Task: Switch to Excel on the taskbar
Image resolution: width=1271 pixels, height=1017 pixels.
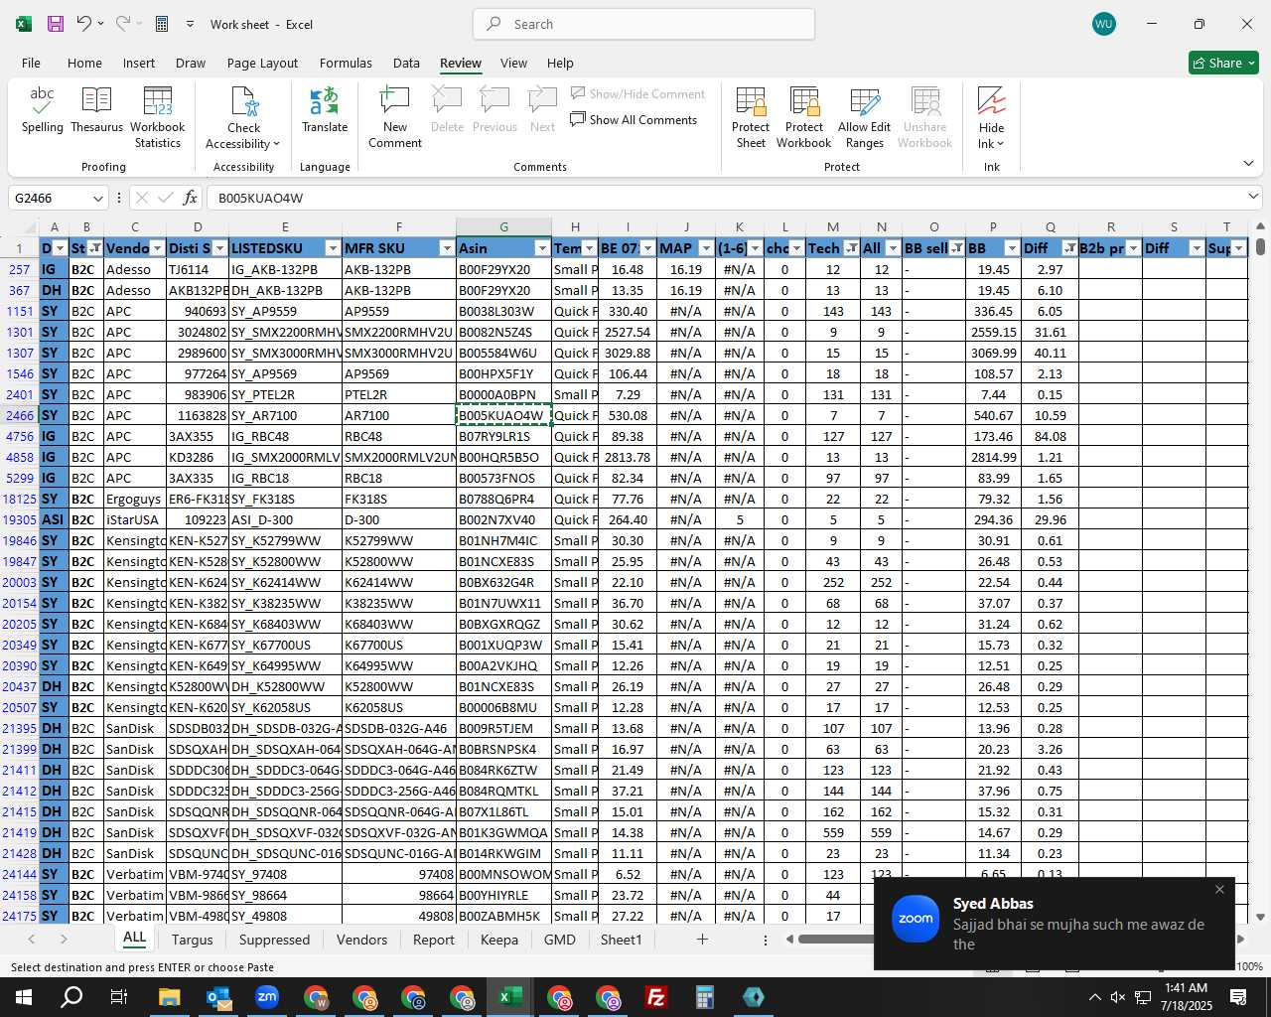Action: [509, 997]
